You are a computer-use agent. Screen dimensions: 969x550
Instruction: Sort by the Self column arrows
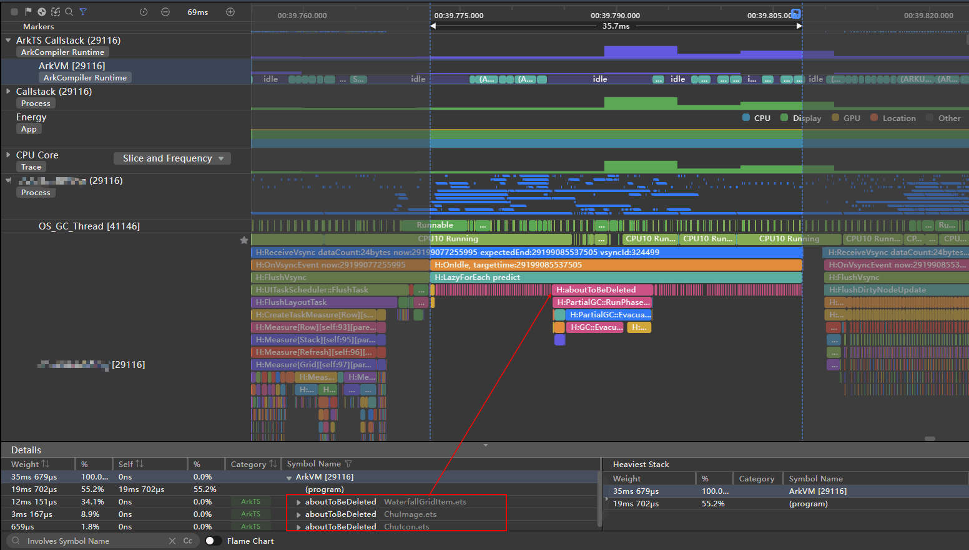pyautogui.click(x=140, y=464)
